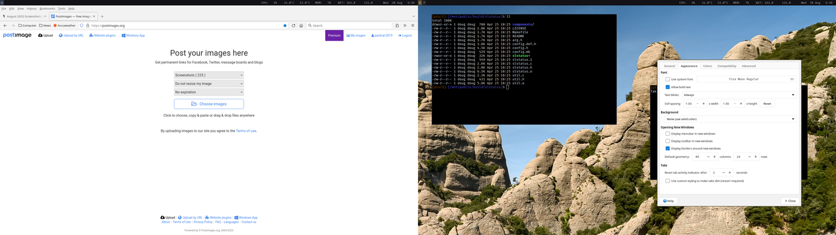Switch to the General tab in preferences
The image size is (836, 235).
(669, 66)
